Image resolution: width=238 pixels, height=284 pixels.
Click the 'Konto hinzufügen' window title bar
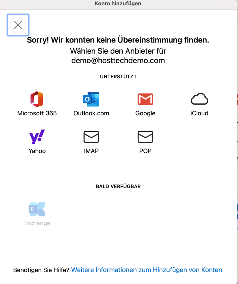pos(118,4)
